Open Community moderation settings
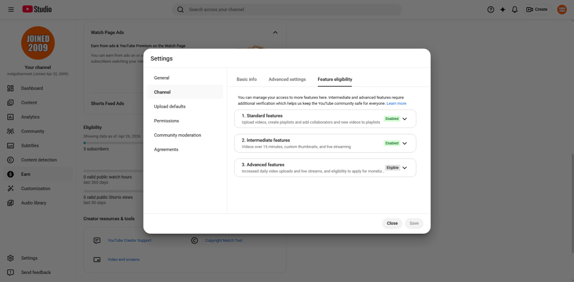574x282 pixels. point(185,135)
